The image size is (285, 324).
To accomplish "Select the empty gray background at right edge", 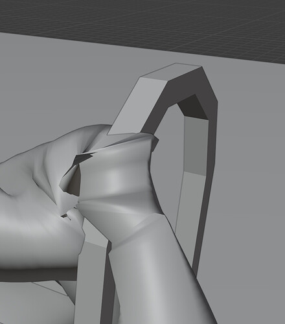I will click(x=251, y=194).
